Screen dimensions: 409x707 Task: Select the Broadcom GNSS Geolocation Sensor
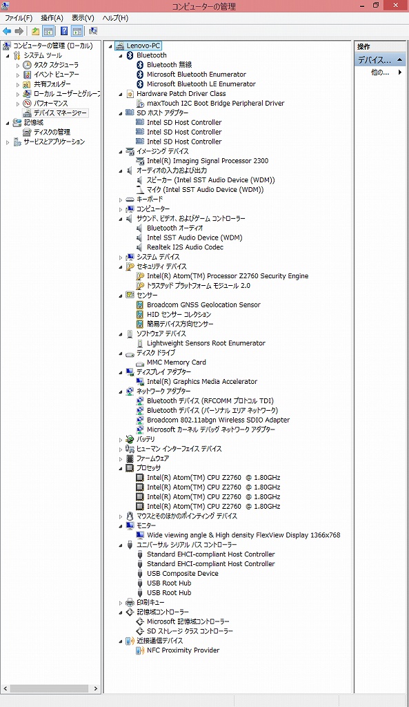(x=203, y=304)
